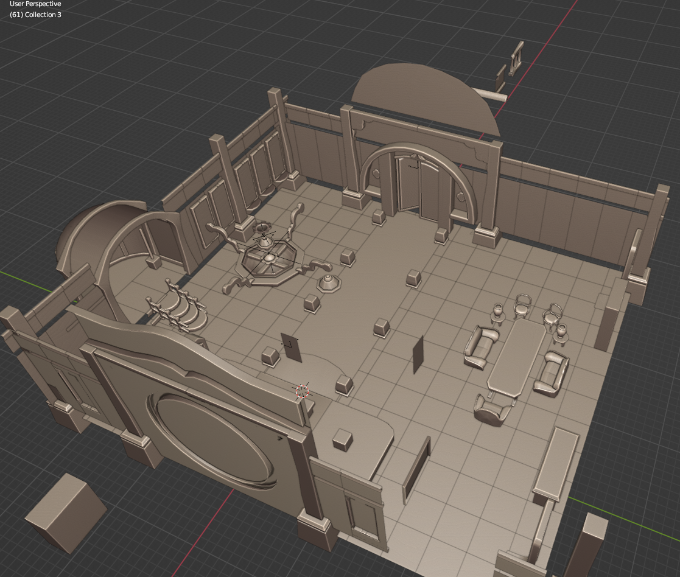Screen dimensions: 680x577
Task: Select the long bench near the right wall
Action: coord(556,465)
